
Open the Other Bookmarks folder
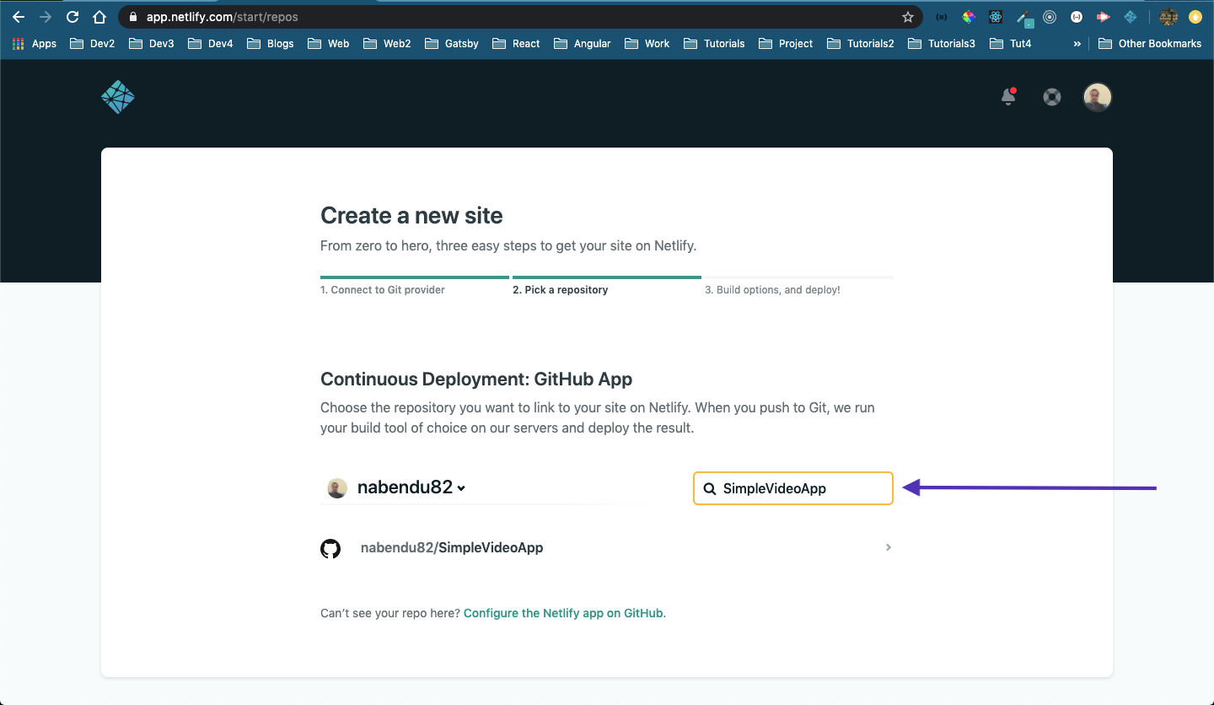tap(1150, 44)
